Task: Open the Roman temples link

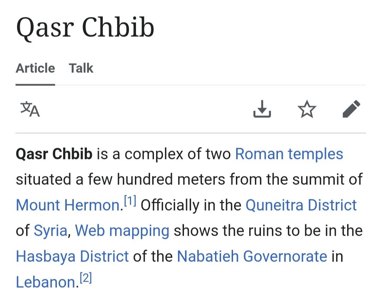Action: 289,154
